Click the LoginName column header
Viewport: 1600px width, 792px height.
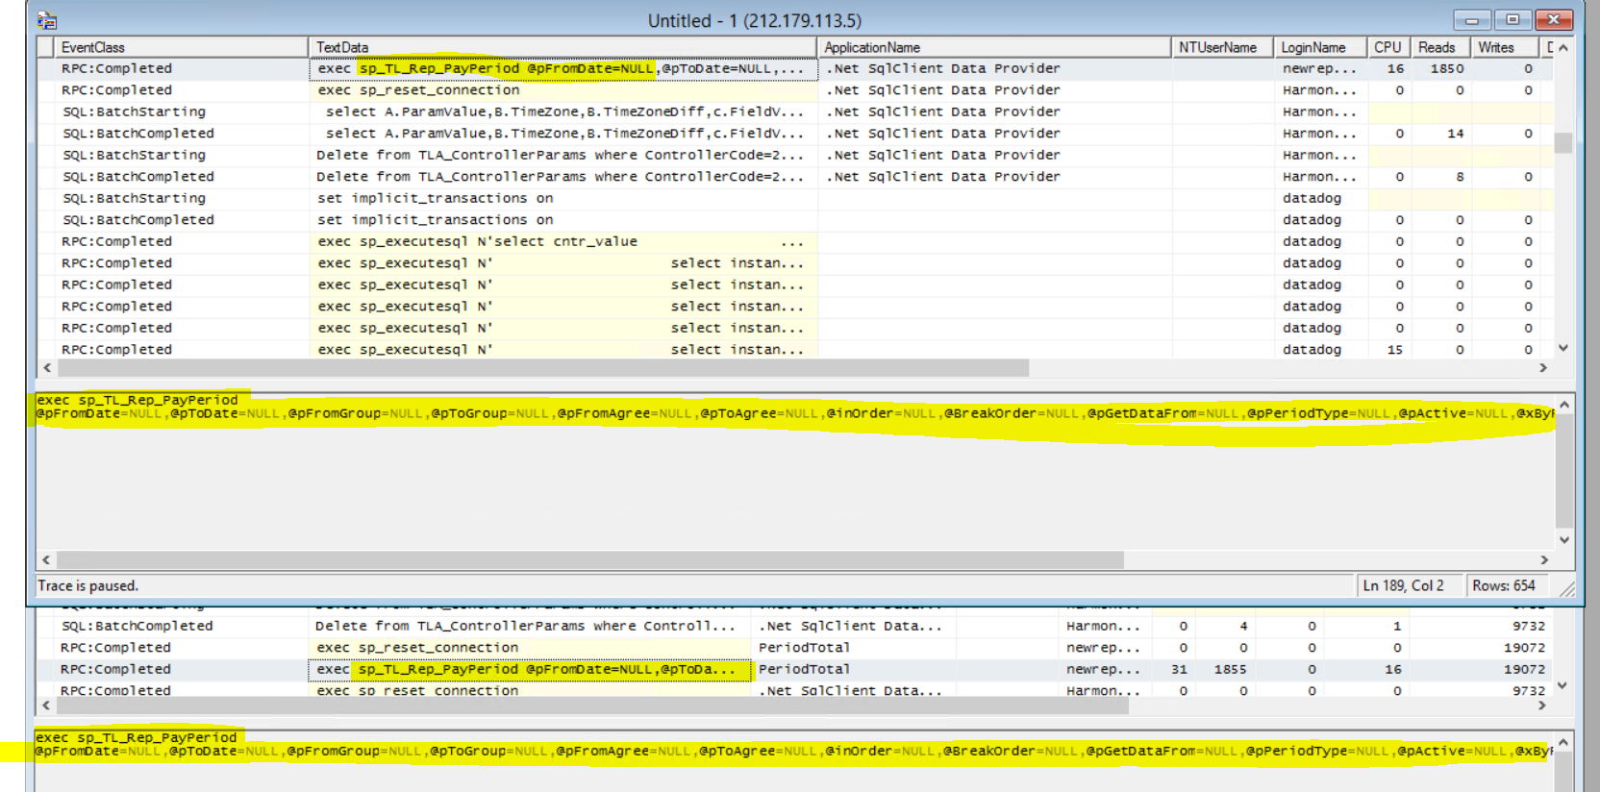pyautogui.click(x=1320, y=47)
